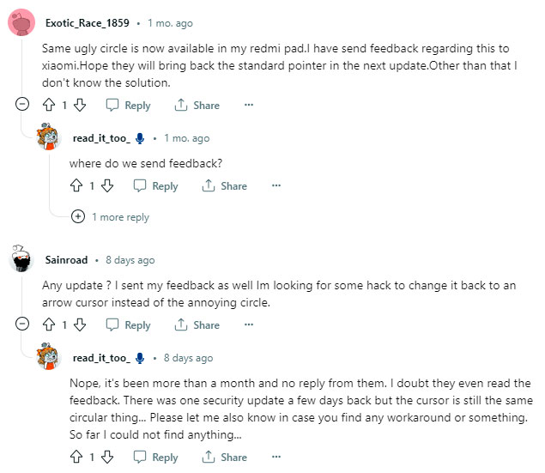Collapse Sainroad's comment thread
Screen dimensions: 545x473
23,324
